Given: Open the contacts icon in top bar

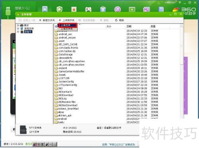Looking at the screenshot, I should tap(45, 9).
